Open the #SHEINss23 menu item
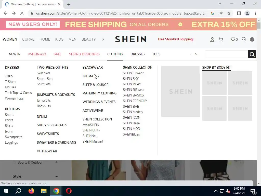 [37, 54]
